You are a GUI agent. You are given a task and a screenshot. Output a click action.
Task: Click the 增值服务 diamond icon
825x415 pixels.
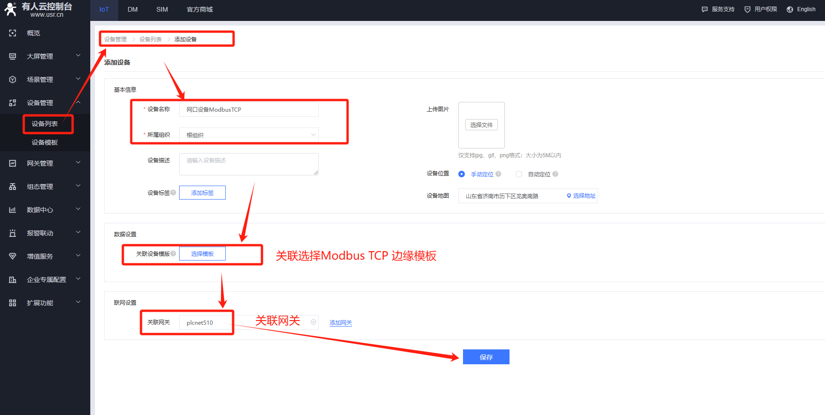click(13, 256)
